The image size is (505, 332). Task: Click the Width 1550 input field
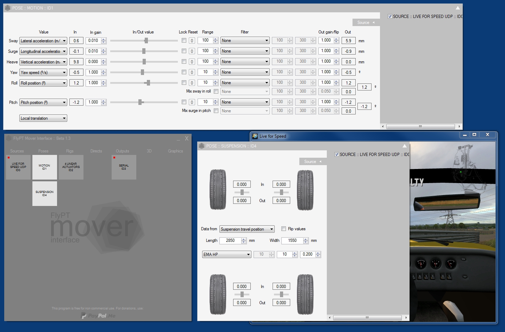tap(292, 240)
